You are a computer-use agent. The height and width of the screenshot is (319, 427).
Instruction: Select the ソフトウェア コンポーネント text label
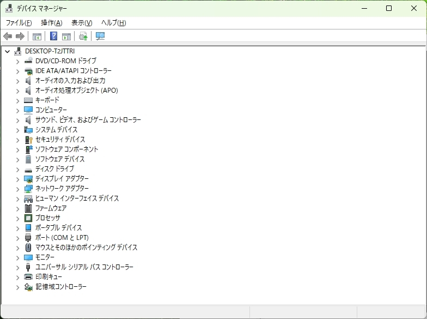66,149
